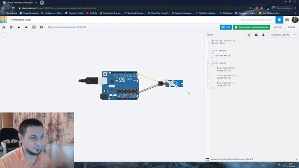Expand the serial monitor panel arrow
299x168 pixels.
point(297,159)
